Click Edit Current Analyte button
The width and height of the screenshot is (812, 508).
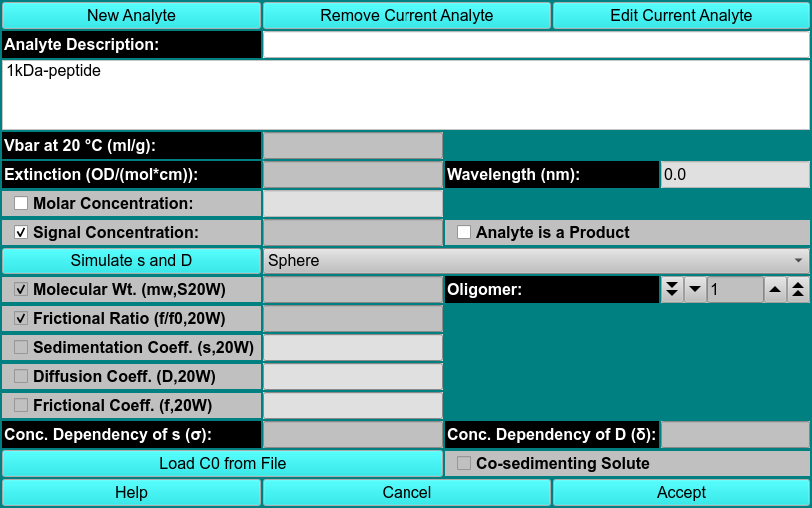(681, 16)
